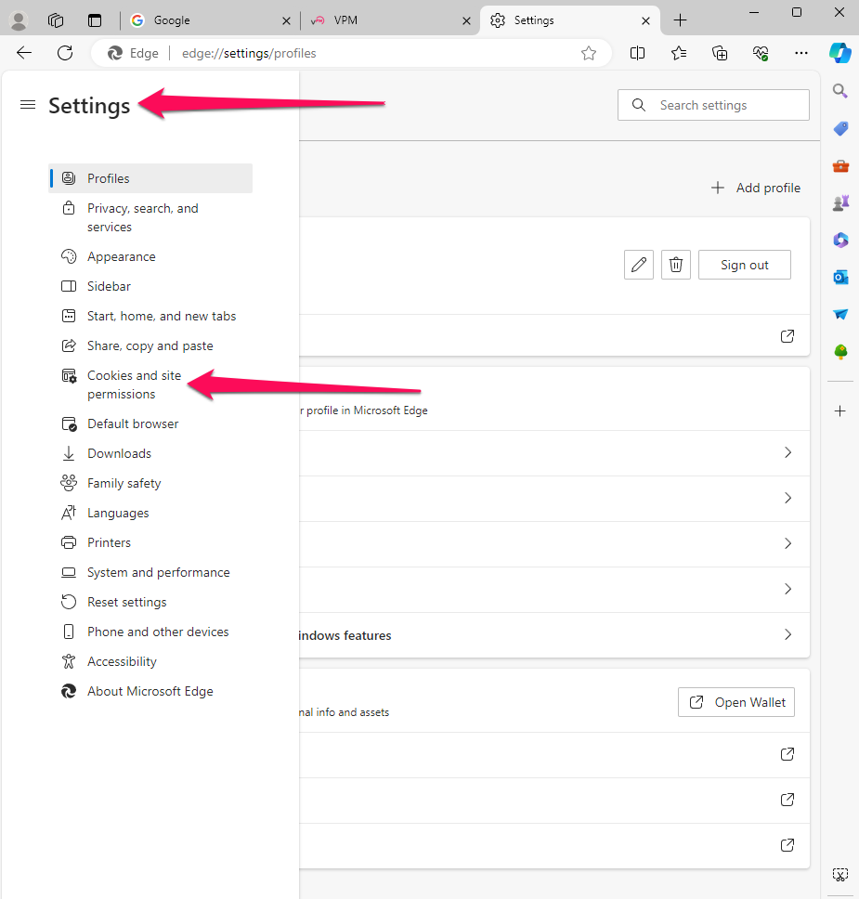The height and width of the screenshot is (899, 859).
Task: Add current page to favorites
Action: point(589,53)
